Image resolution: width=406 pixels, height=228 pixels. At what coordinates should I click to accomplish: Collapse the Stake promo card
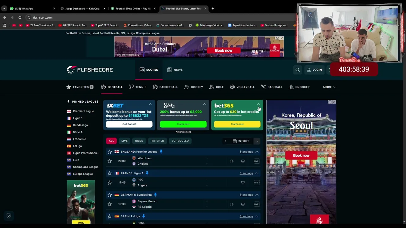205,104
